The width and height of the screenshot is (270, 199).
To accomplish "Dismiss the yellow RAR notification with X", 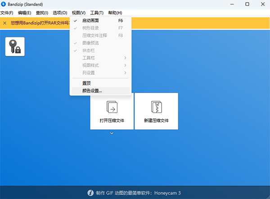I will (5, 23).
